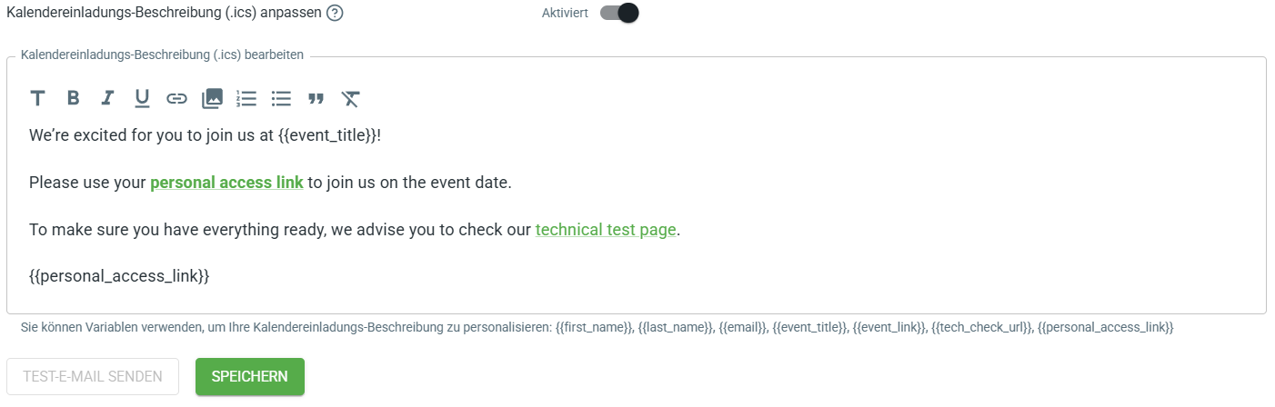Toggle underline formatting icon
The height and width of the screenshot is (407, 1275).
(x=142, y=98)
